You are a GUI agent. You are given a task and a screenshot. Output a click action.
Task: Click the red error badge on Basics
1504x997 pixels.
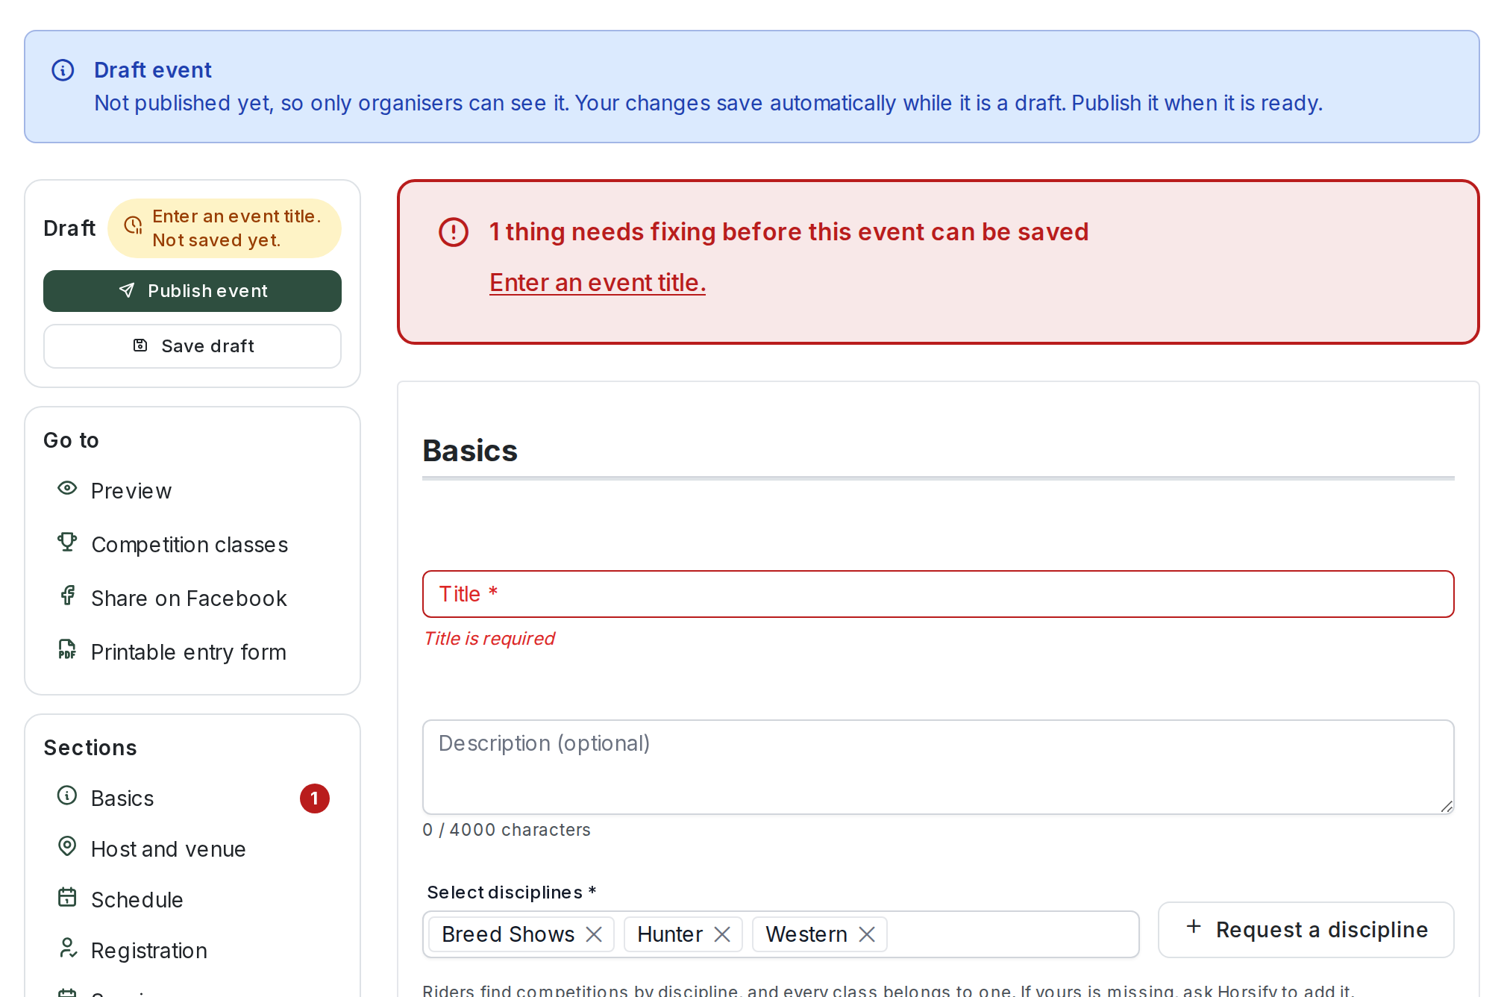[x=315, y=798]
